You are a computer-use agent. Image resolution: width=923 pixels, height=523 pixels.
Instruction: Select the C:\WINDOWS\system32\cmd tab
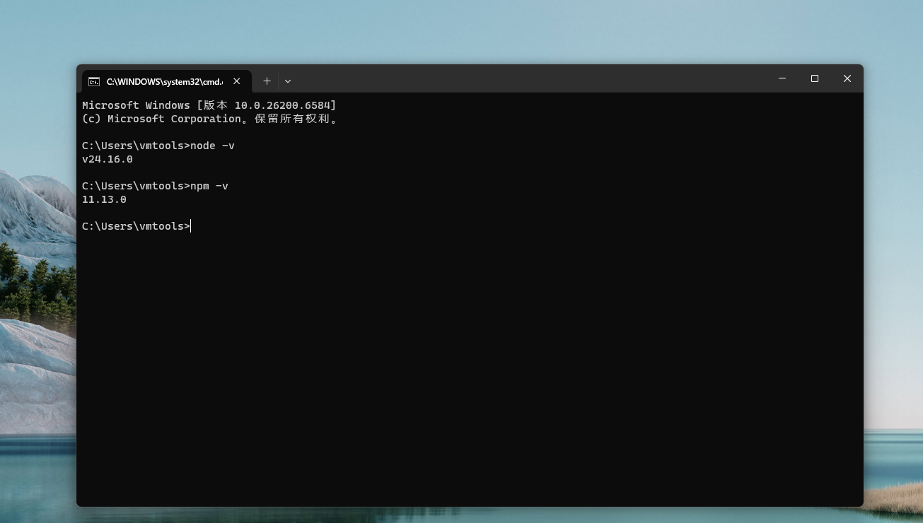click(x=166, y=81)
